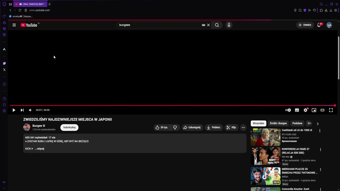Select the Źródło: Bungee chip
Screen dimensions: 340x191
[x=278, y=123]
